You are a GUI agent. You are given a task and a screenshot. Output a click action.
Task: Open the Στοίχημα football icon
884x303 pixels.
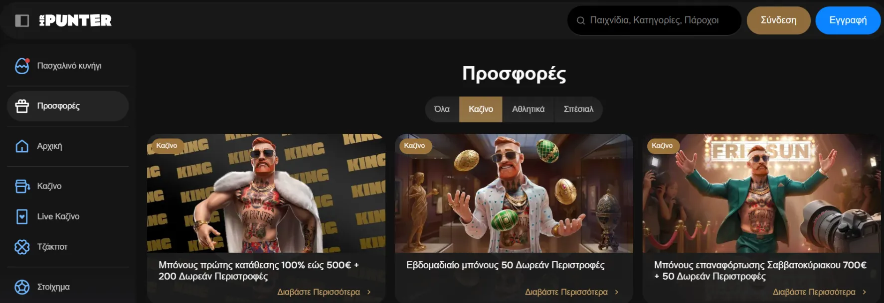[22, 287]
